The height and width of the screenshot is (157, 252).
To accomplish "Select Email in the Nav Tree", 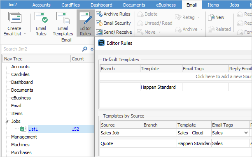I will tap(16, 106).
